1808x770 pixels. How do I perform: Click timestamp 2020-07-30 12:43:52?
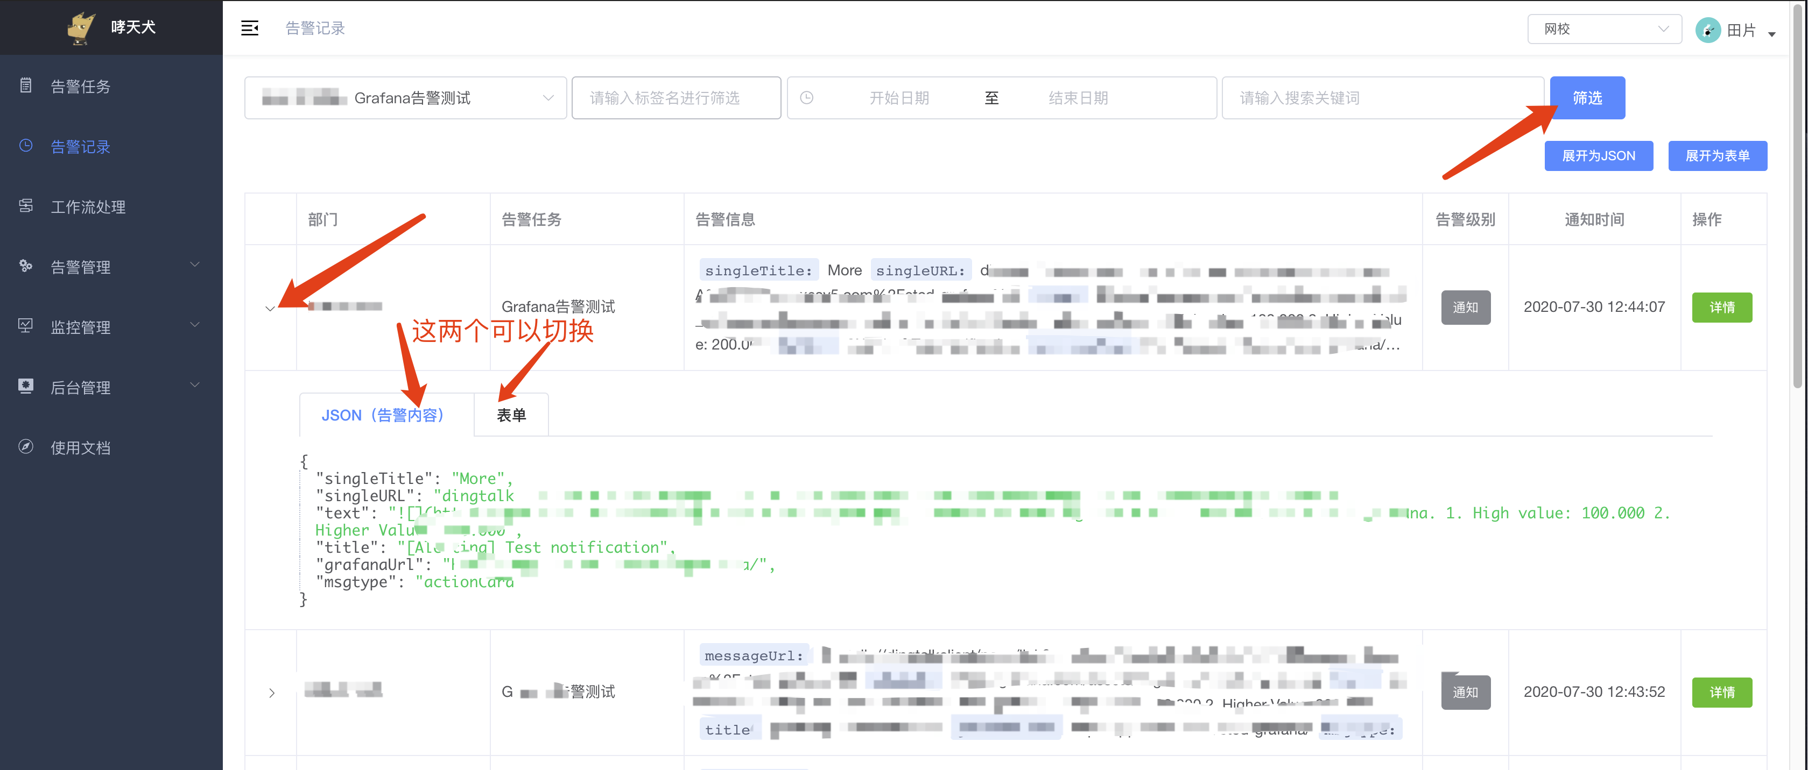1594,692
